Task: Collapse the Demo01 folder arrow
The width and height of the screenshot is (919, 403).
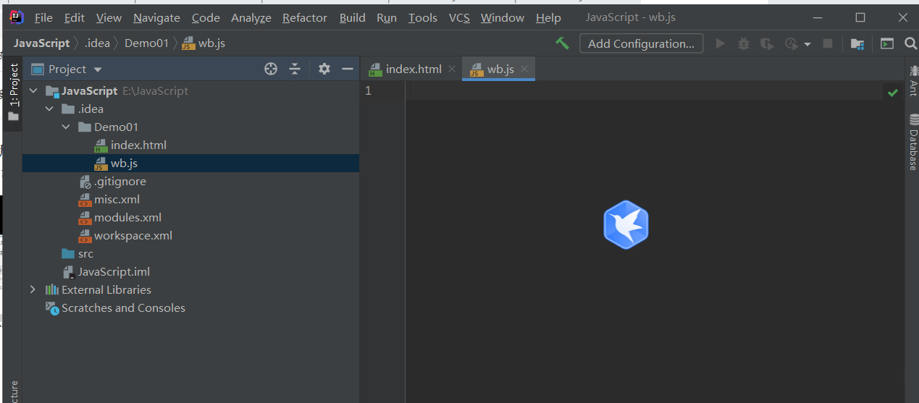Action: (x=66, y=127)
